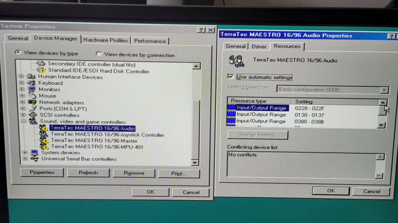Expand the Mouse node

(x=22, y=96)
